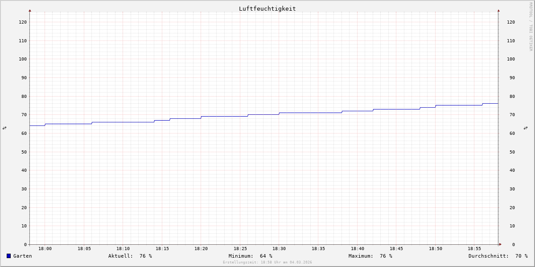Click the 18:30 x-axis time label
The height and width of the screenshot is (267, 535).
pos(279,249)
